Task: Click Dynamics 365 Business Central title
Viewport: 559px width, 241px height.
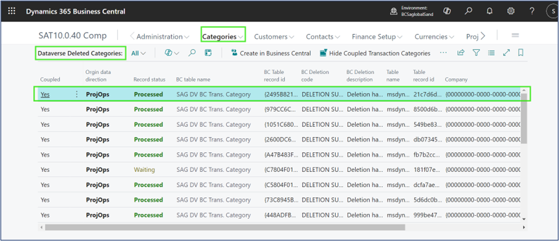Action: tap(76, 12)
